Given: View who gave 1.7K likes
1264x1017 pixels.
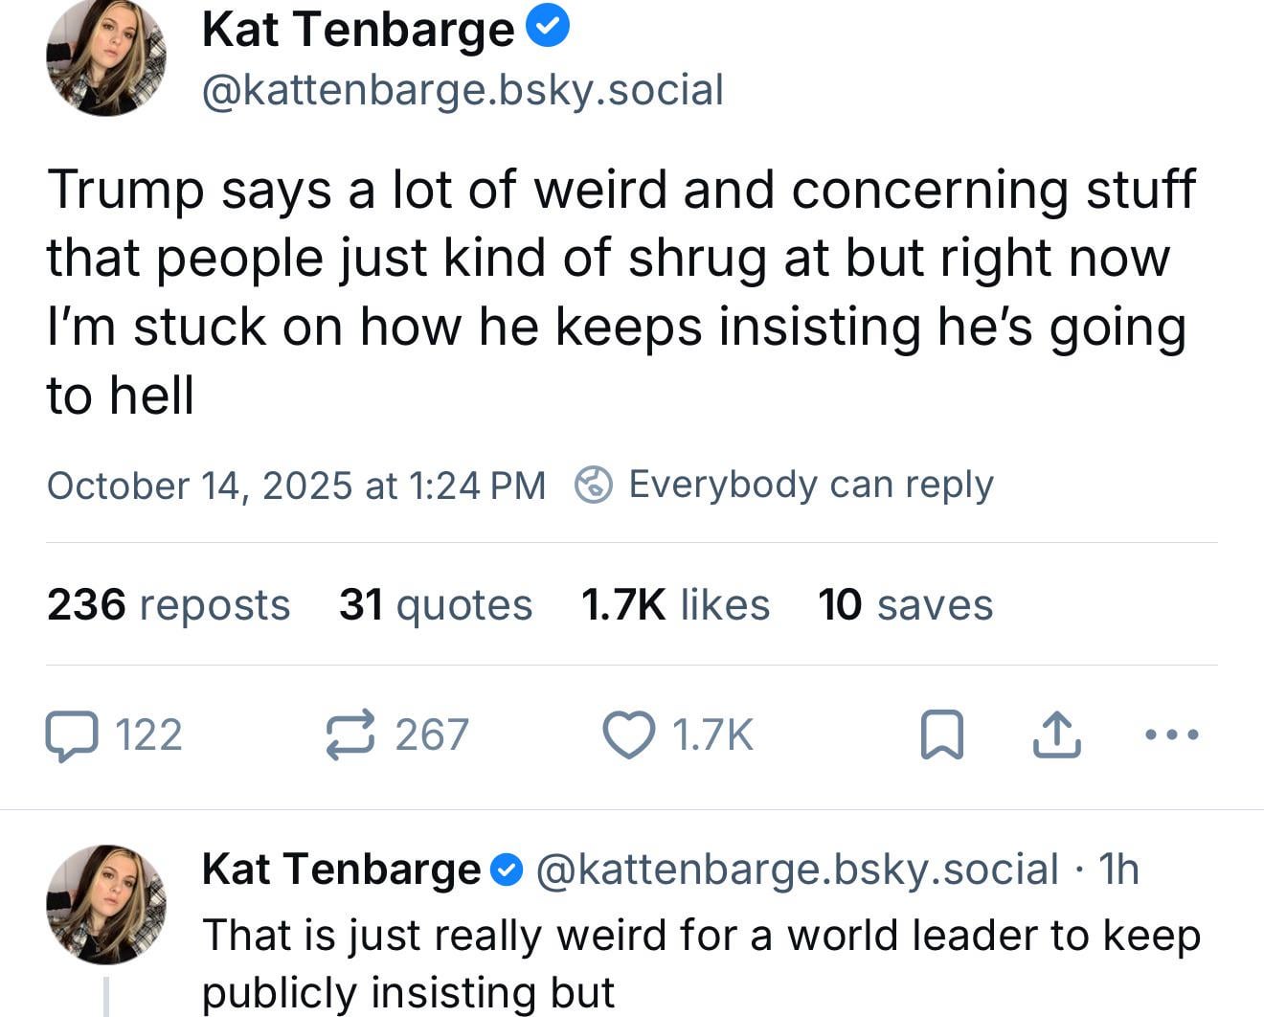Looking at the screenshot, I should [675, 605].
